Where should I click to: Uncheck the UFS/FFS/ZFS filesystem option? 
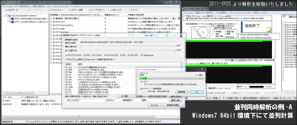tap(105, 55)
